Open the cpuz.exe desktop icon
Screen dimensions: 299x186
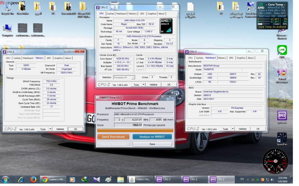(x=282, y=117)
